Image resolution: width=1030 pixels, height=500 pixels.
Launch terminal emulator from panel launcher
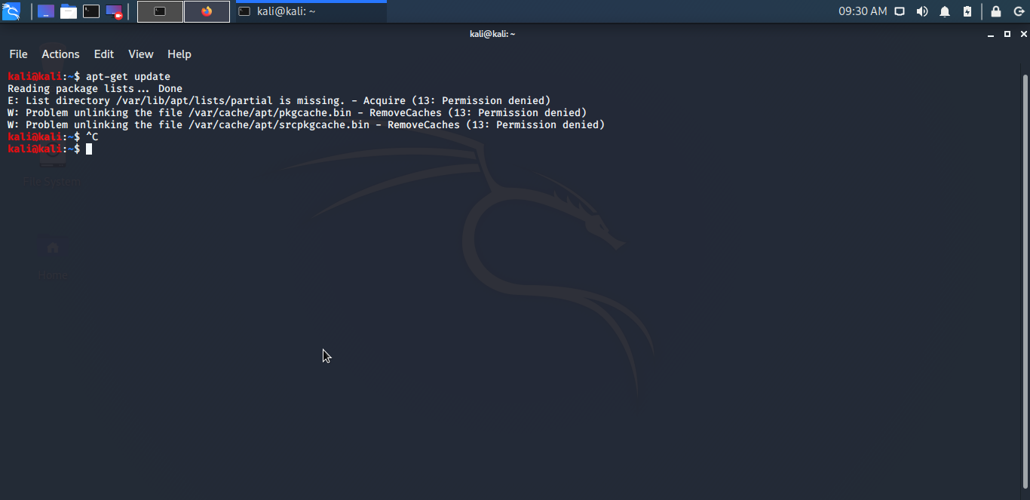tap(91, 11)
